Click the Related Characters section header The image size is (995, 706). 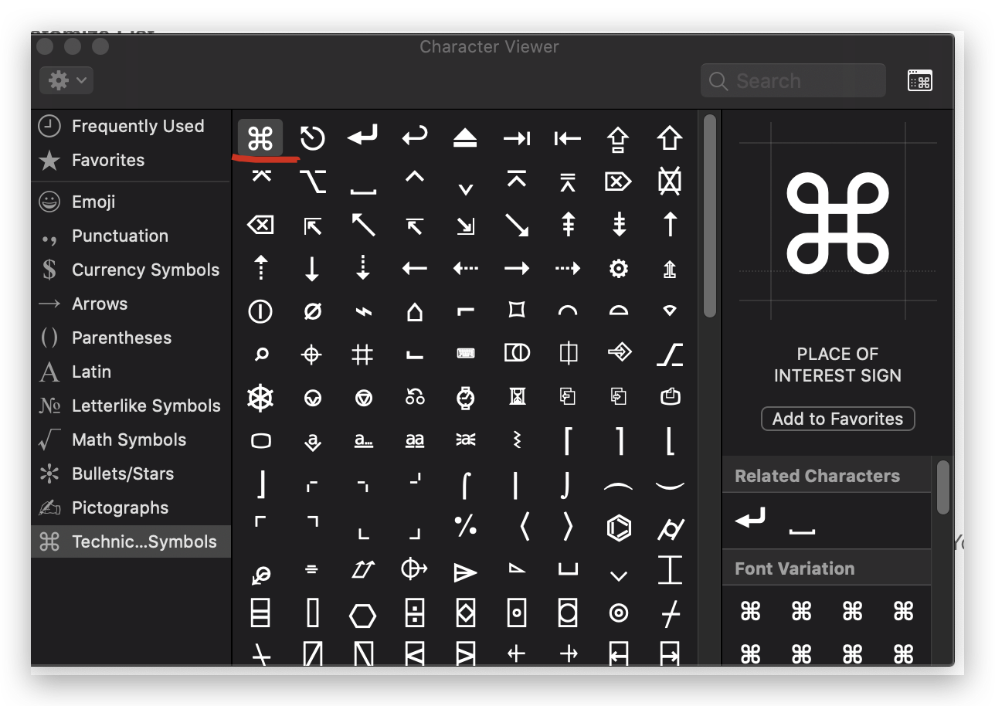(827, 476)
